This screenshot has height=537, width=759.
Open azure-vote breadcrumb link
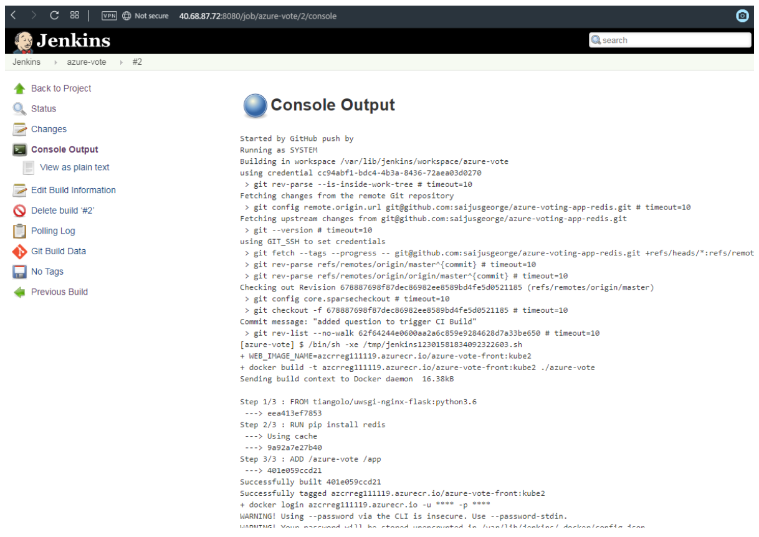[x=87, y=62]
